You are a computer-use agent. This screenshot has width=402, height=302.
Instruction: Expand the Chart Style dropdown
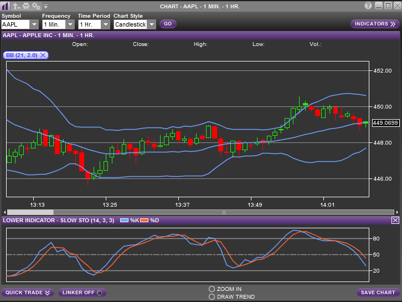(x=151, y=24)
